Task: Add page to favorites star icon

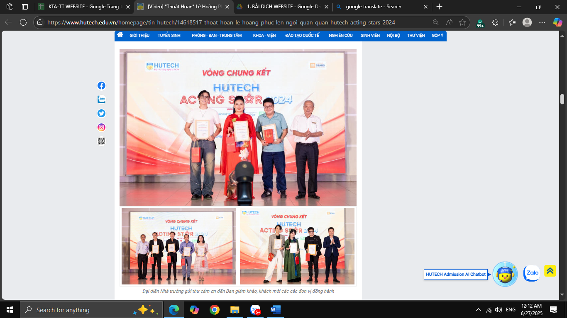Action: (x=462, y=22)
